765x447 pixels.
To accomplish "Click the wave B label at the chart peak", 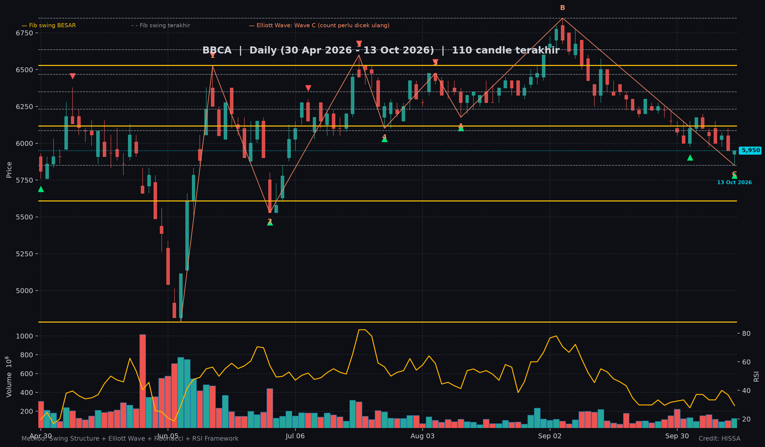I will pyautogui.click(x=563, y=8).
